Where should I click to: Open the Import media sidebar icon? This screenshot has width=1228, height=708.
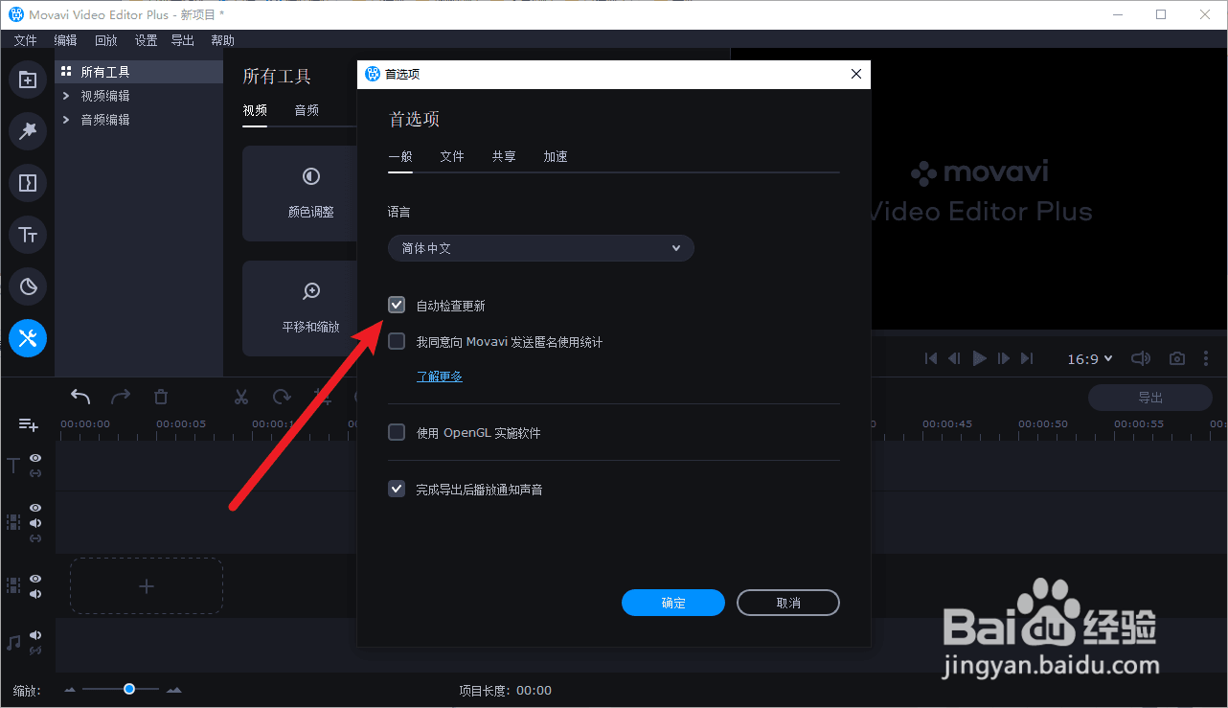[28, 80]
